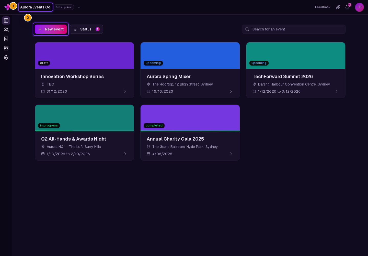Click chevron arrow on TechForward Summit 2026 card
This screenshot has width=368, height=256.
coord(337,91)
